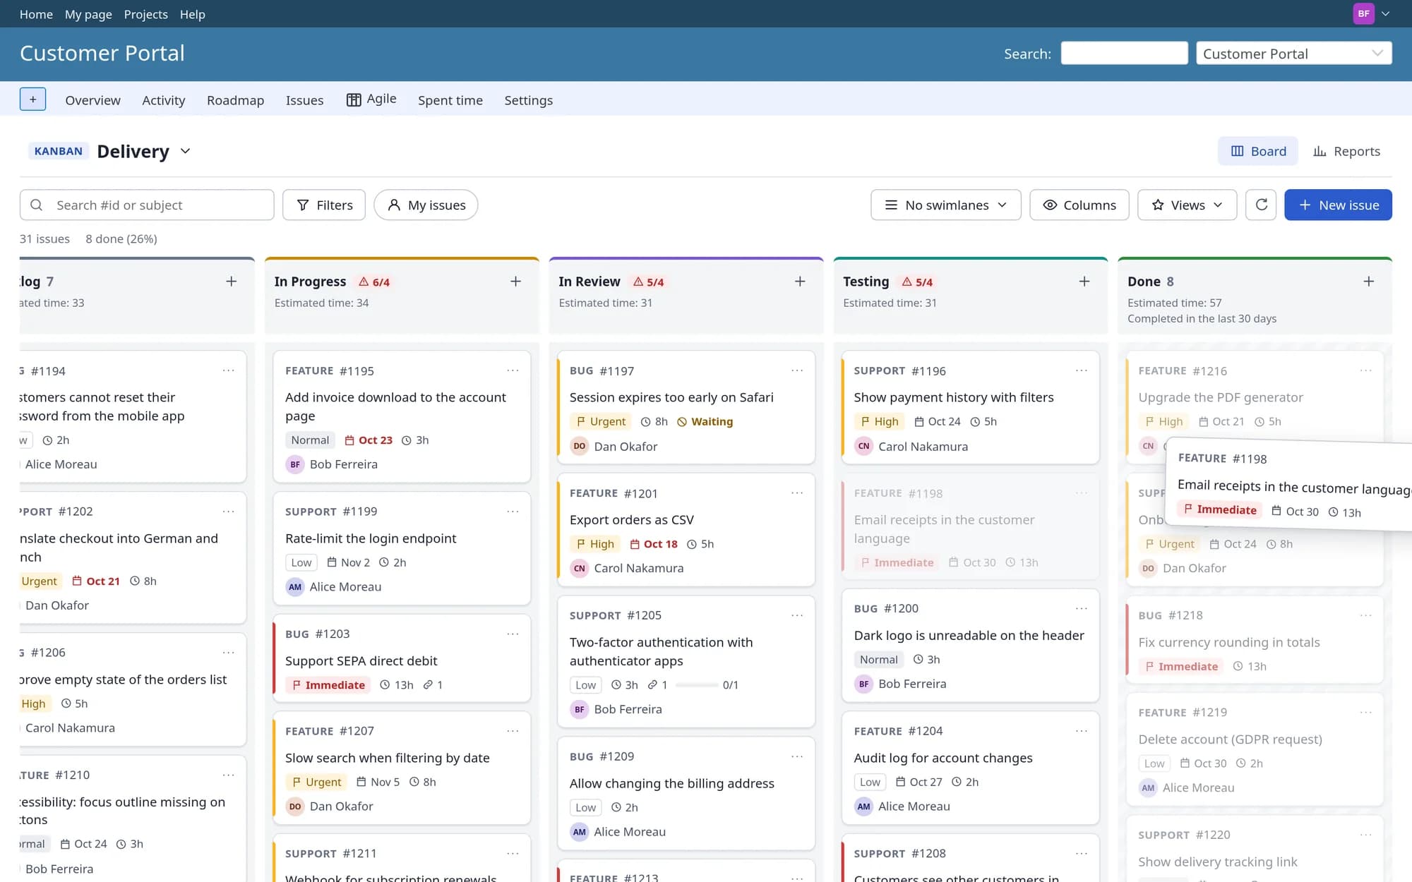Open issue 'Rate-limit the login endpoint'
Viewport: 1412px width, 882px height.
[371, 538]
